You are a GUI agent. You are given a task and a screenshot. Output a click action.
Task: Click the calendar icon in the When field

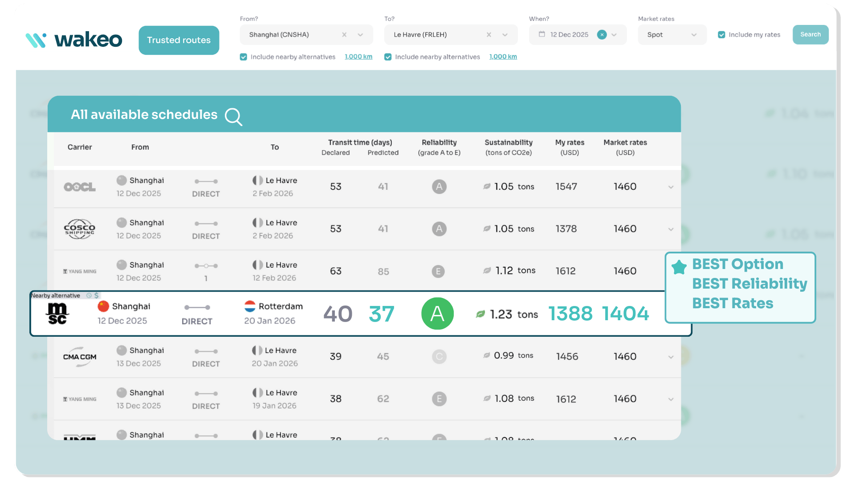click(542, 34)
